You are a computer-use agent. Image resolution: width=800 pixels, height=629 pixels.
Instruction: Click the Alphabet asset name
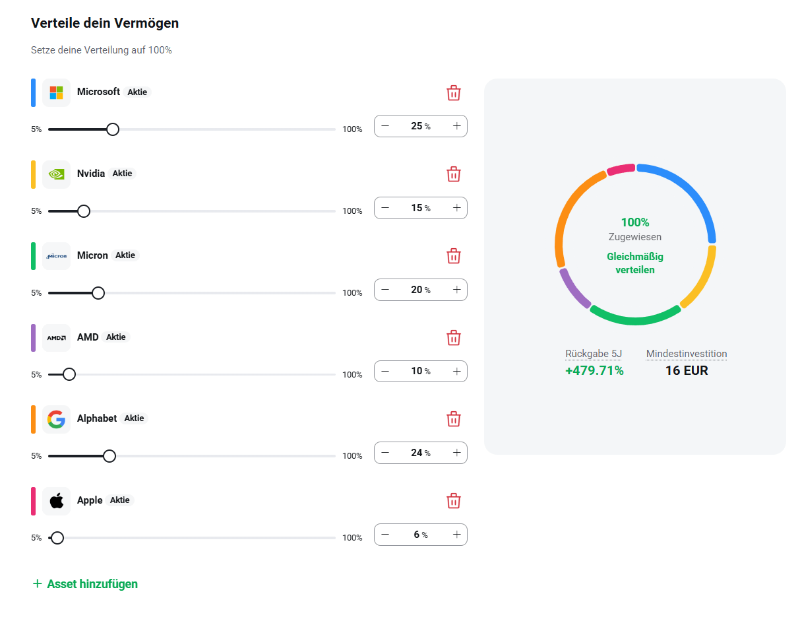97,418
